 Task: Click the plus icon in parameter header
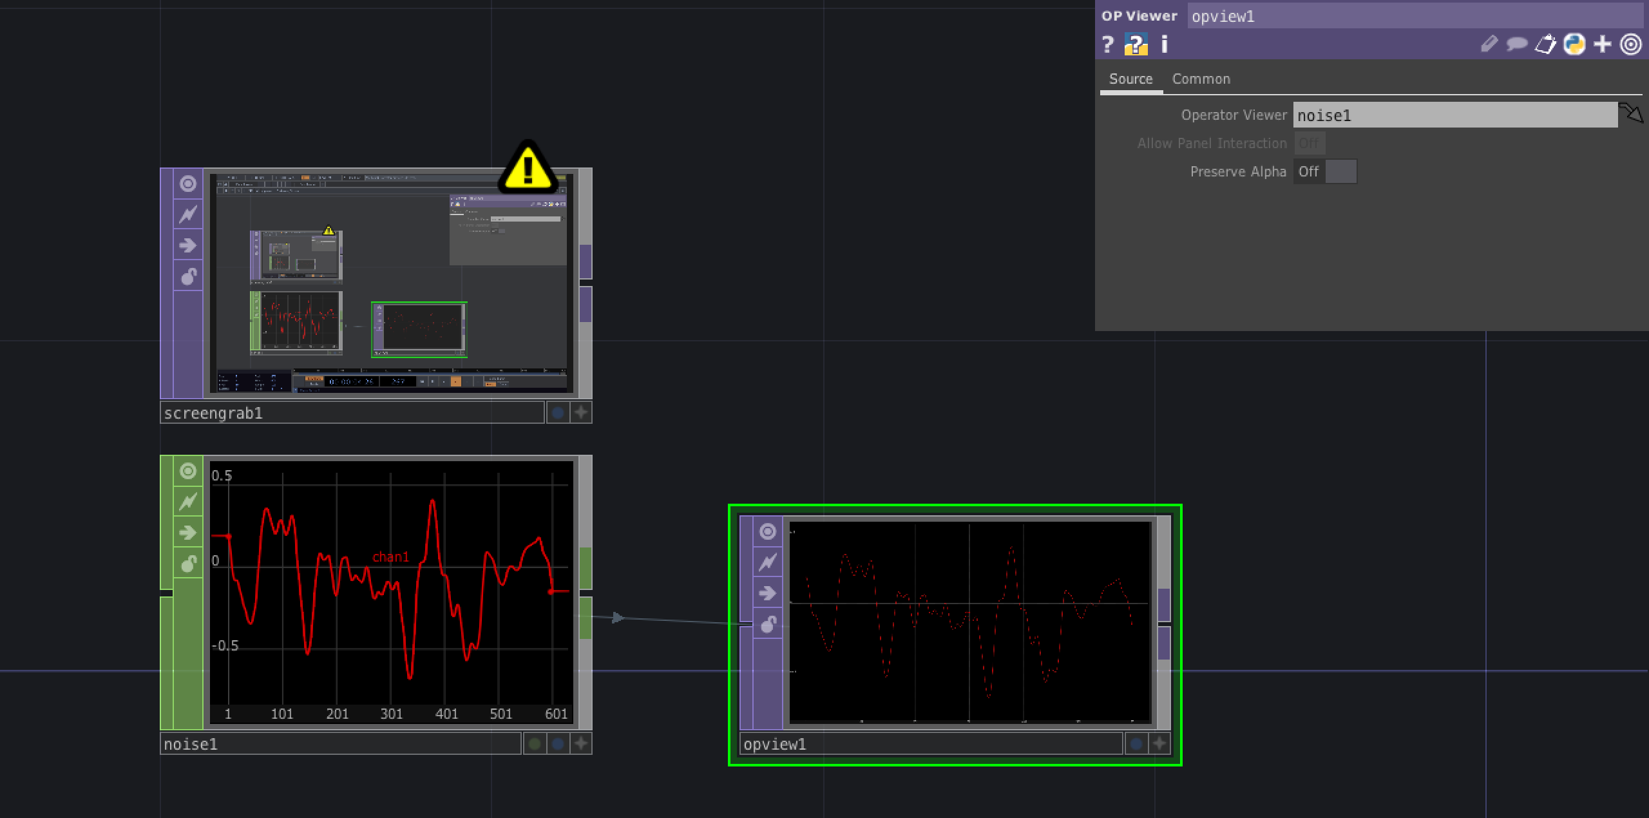1602,44
